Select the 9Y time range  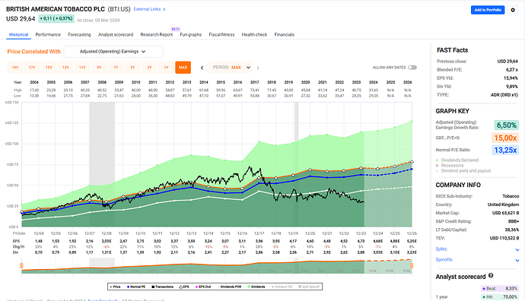click(99, 68)
